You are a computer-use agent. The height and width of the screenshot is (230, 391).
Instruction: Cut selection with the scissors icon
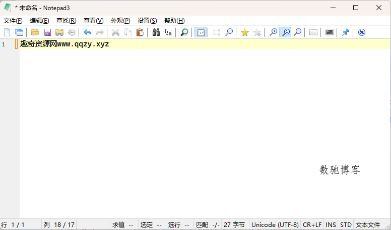(x=115, y=32)
